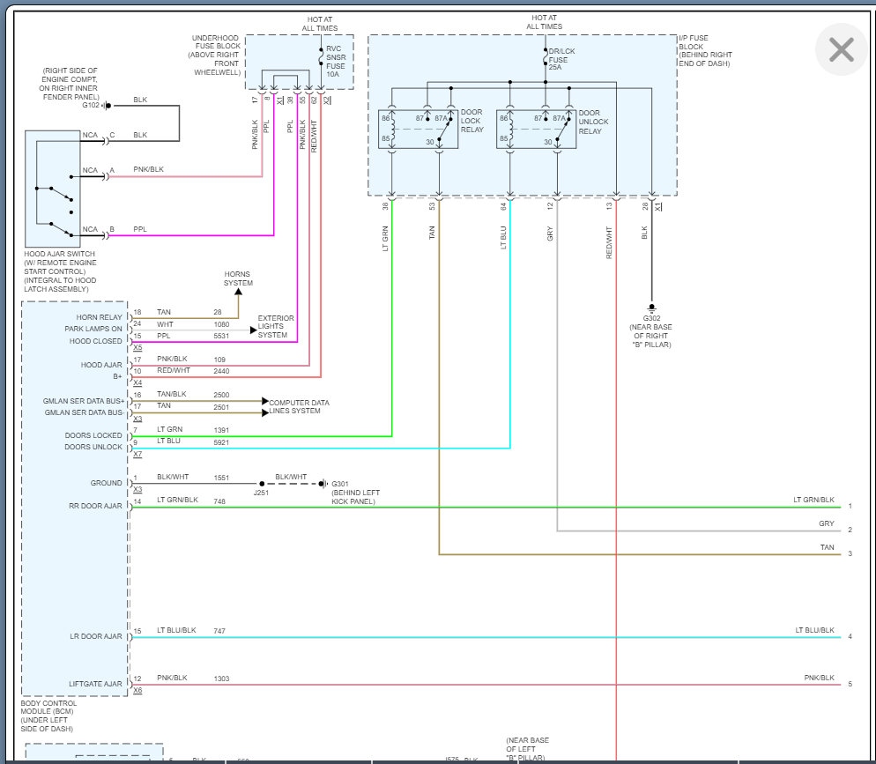876x764 pixels.
Task: Click the vertical LT BLU wire label
Action: click(503, 237)
